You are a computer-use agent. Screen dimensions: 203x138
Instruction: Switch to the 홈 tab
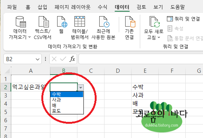click(x=28, y=7)
